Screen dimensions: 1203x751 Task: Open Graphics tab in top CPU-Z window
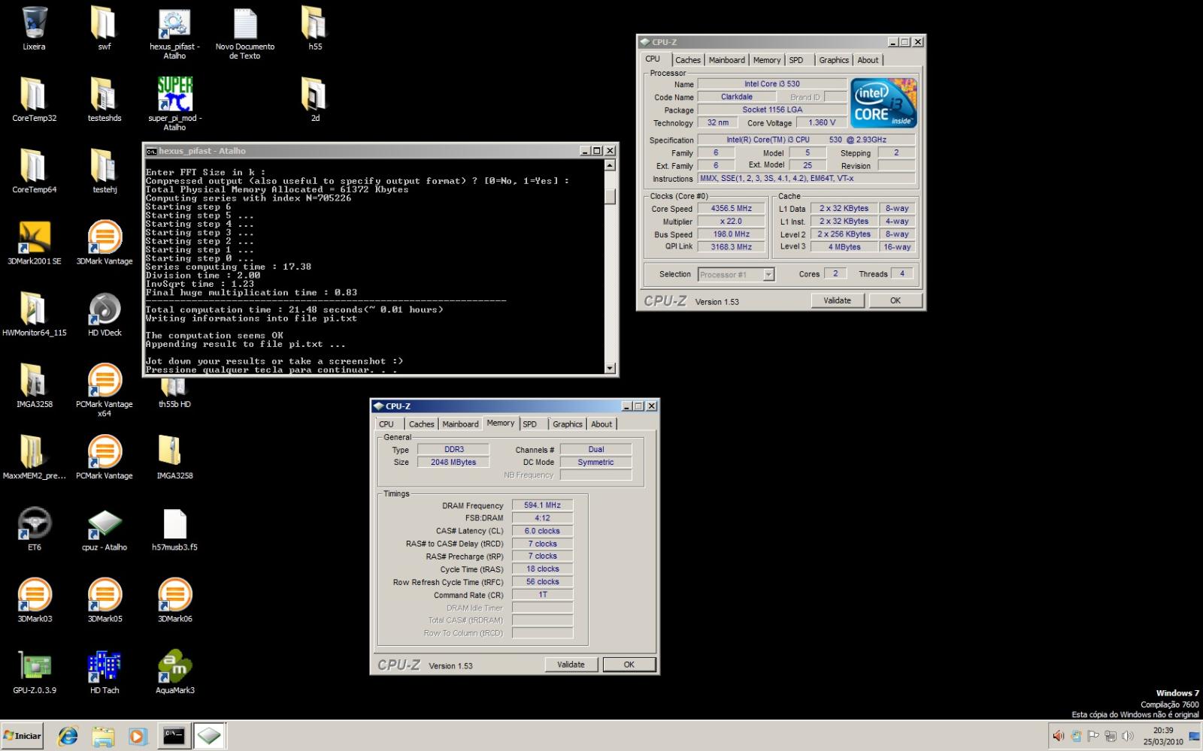coord(834,60)
